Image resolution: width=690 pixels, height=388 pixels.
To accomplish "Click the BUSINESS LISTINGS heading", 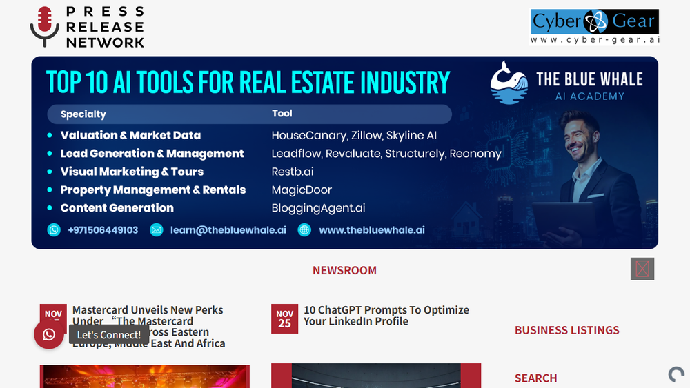I will [x=566, y=330].
